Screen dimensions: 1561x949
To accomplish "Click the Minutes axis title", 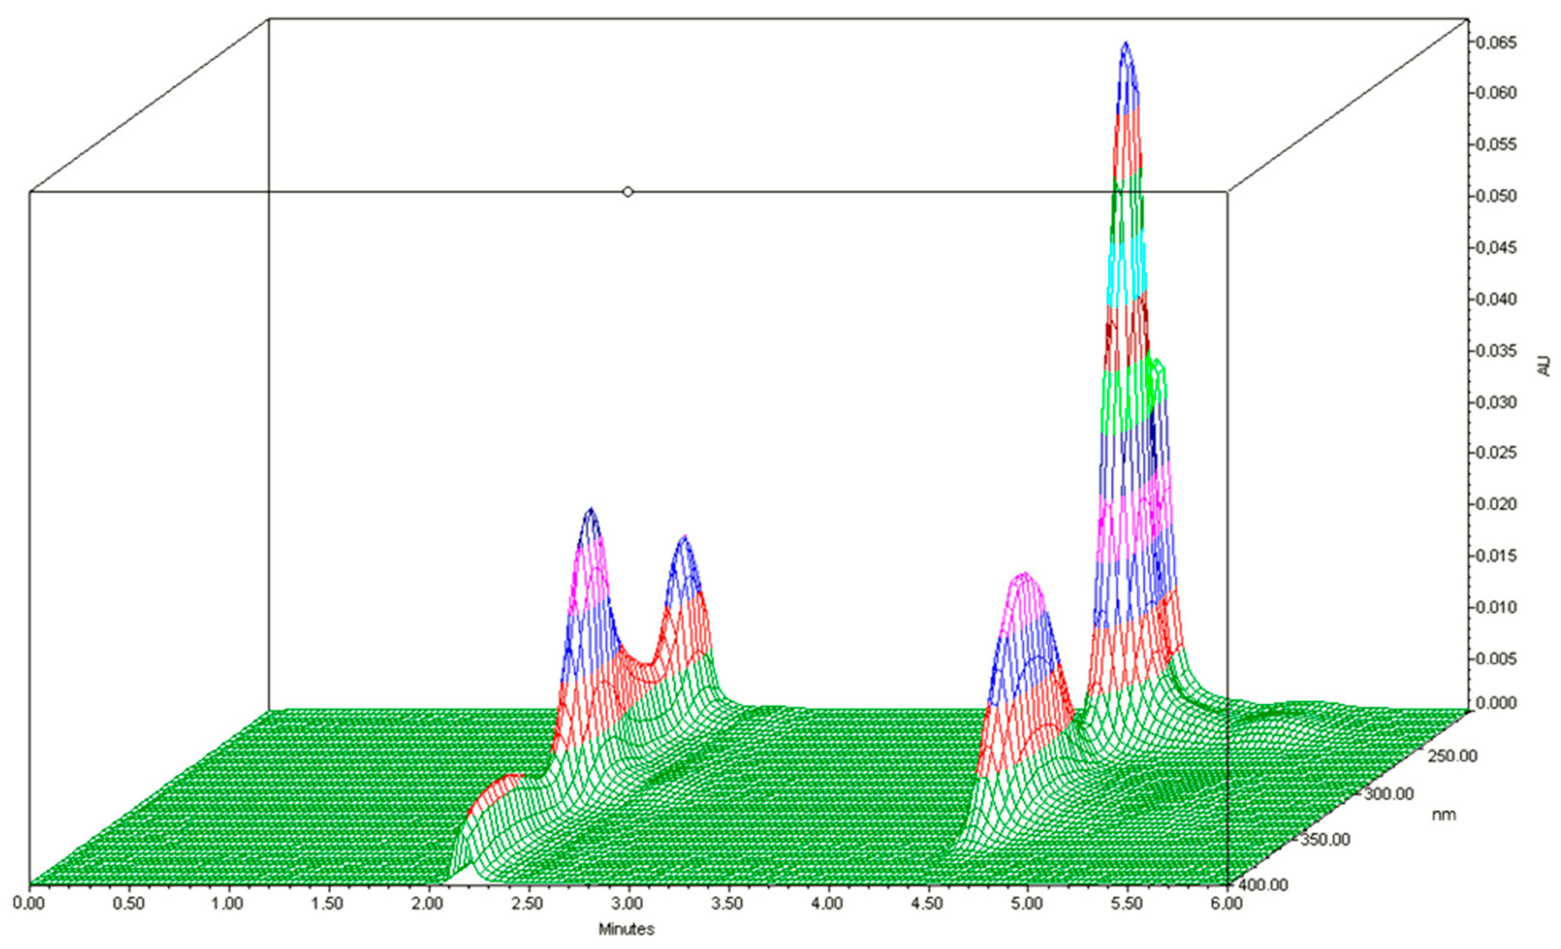I will point(626,929).
